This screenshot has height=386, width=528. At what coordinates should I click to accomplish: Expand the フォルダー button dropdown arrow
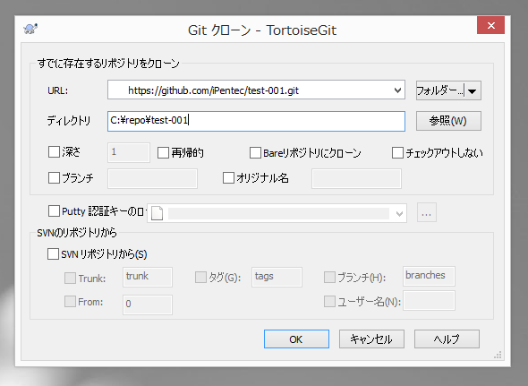coord(473,90)
